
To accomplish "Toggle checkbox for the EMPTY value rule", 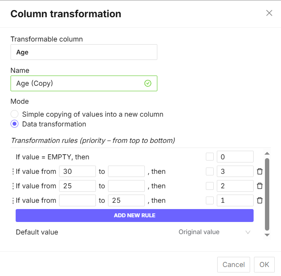I will [210, 157].
